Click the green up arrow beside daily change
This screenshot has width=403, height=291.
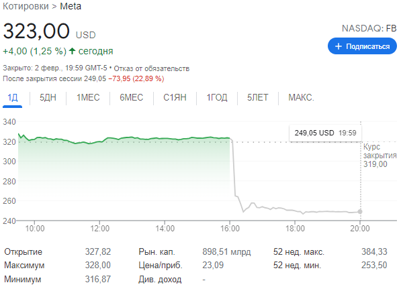click(x=69, y=51)
